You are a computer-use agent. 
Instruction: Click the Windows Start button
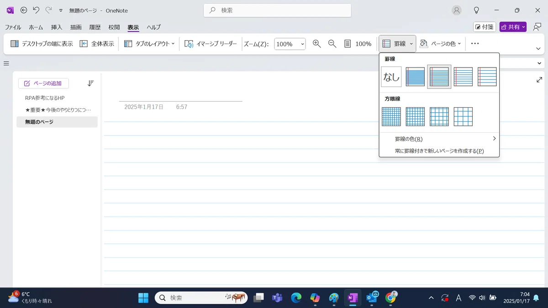click(x=143, y=298)
